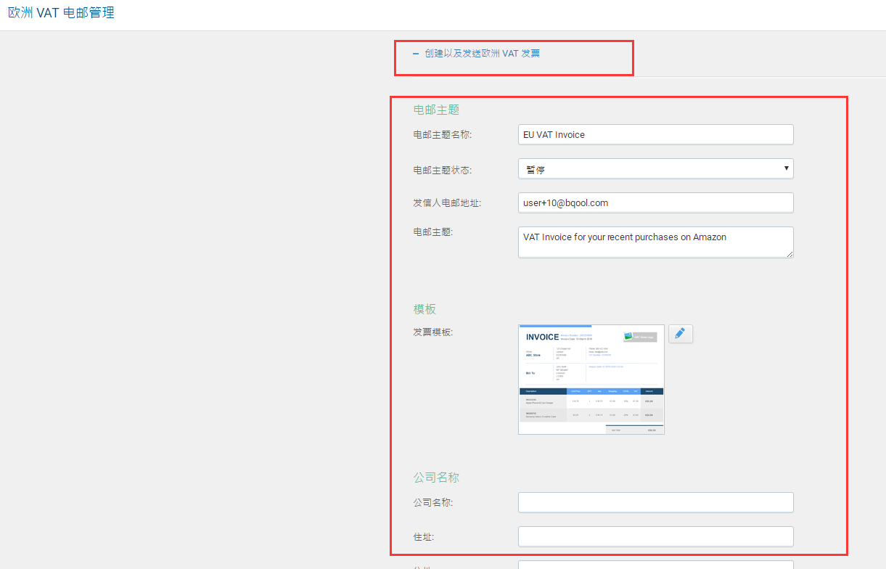Click the 发票模板: field label
Image resolution: width=886 pixels, height=569 pixels.
tap(433, 332)
